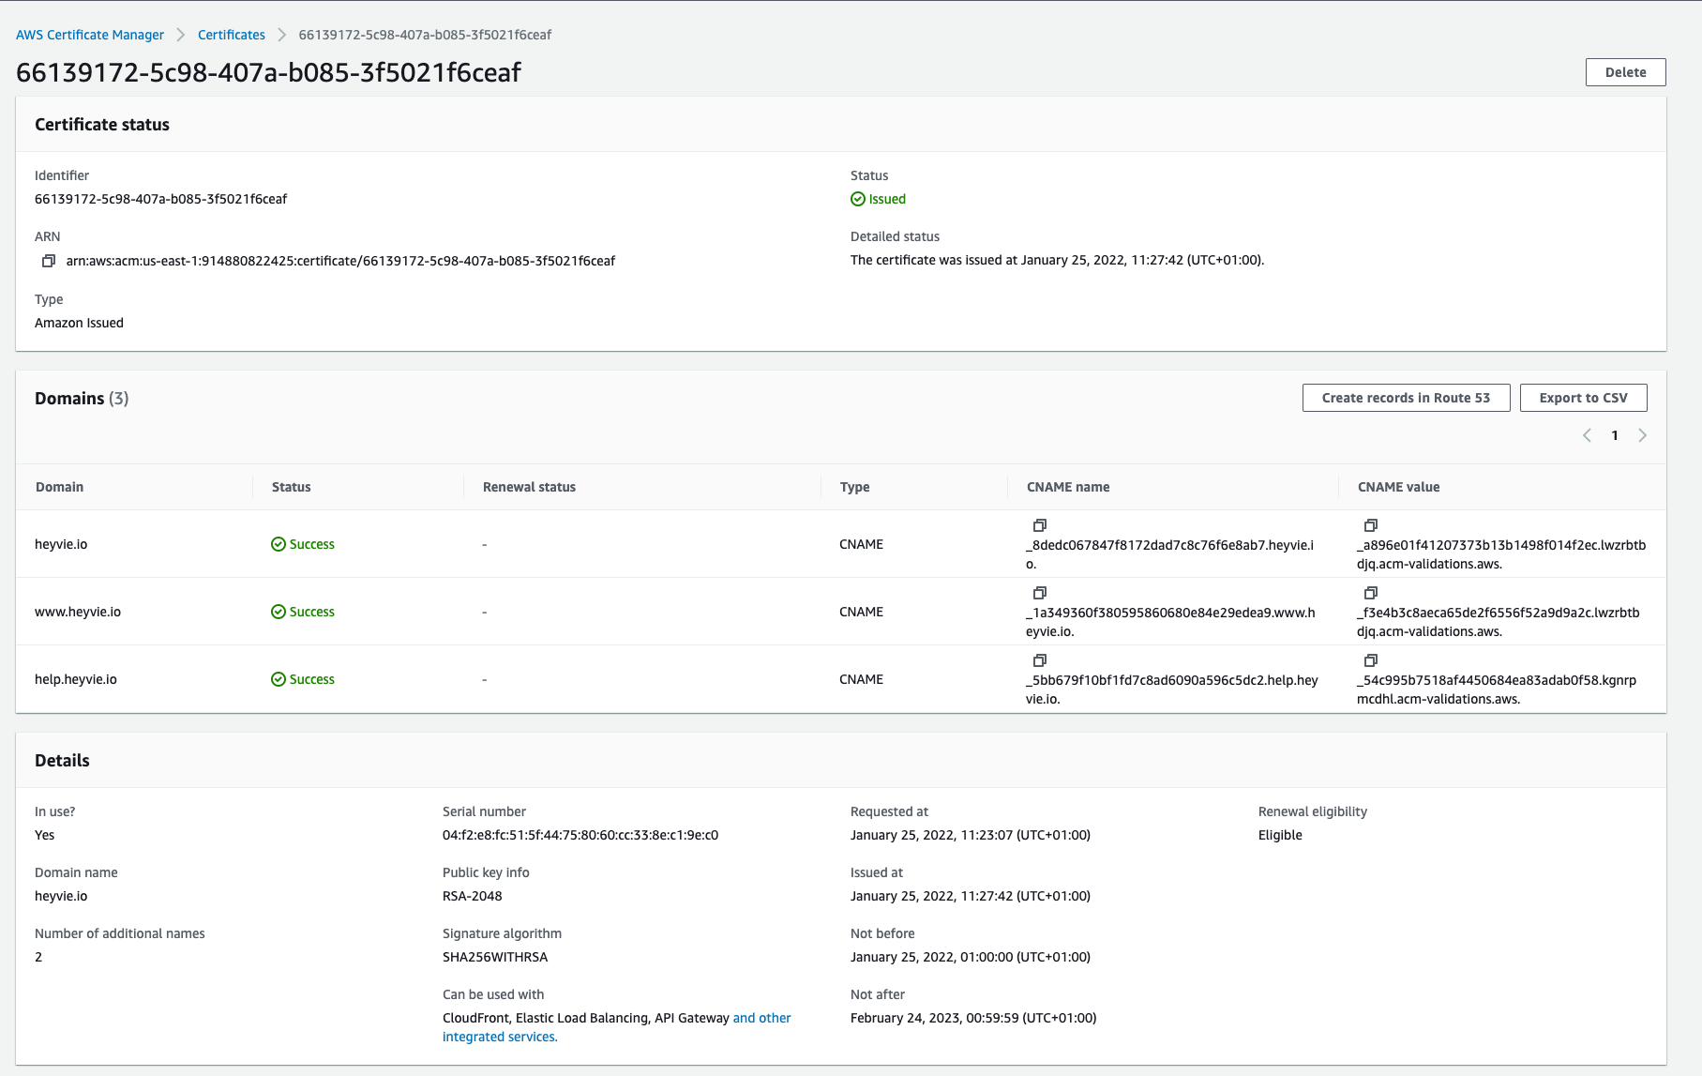
Task: Click 'Amazon Issued' type value
Action: (79, 323)
